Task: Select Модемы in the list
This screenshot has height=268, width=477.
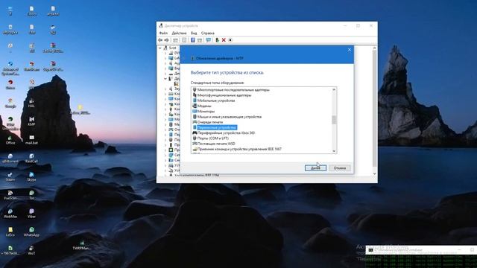Action: tap(204, 106)
